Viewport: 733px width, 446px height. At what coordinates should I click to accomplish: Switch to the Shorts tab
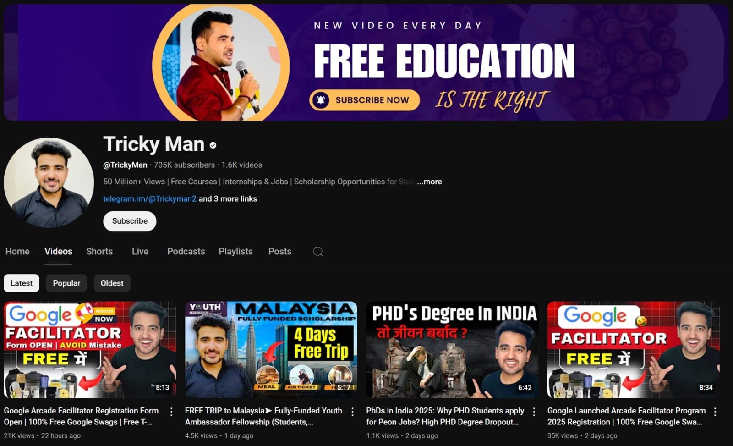[99, 252]
